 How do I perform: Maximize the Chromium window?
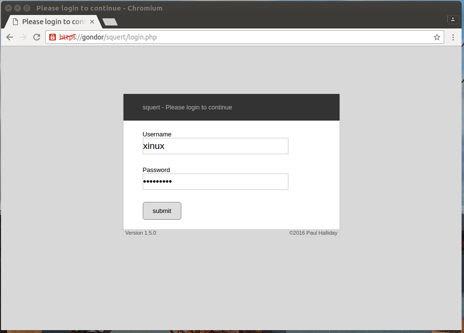27,8
